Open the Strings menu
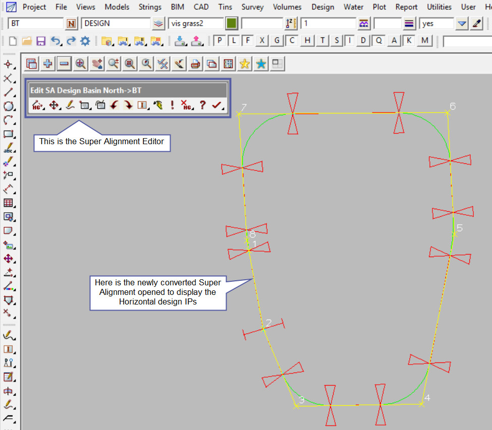Viewport: 492px width, 430px height. click(150, 7)
